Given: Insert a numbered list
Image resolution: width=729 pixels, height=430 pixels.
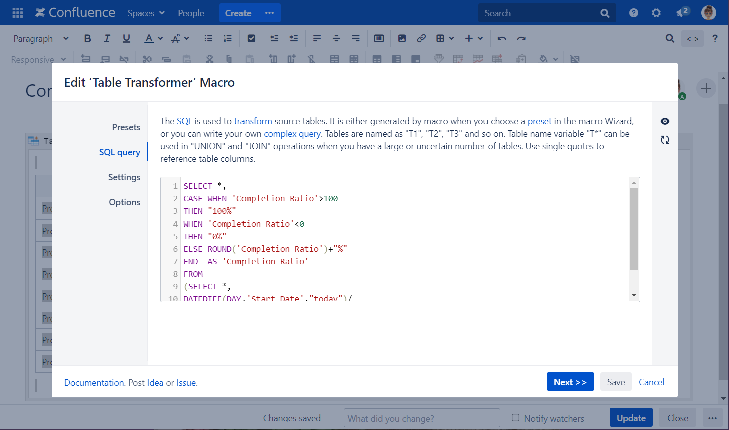Looking at the screenshot, I should coord(228,38).
